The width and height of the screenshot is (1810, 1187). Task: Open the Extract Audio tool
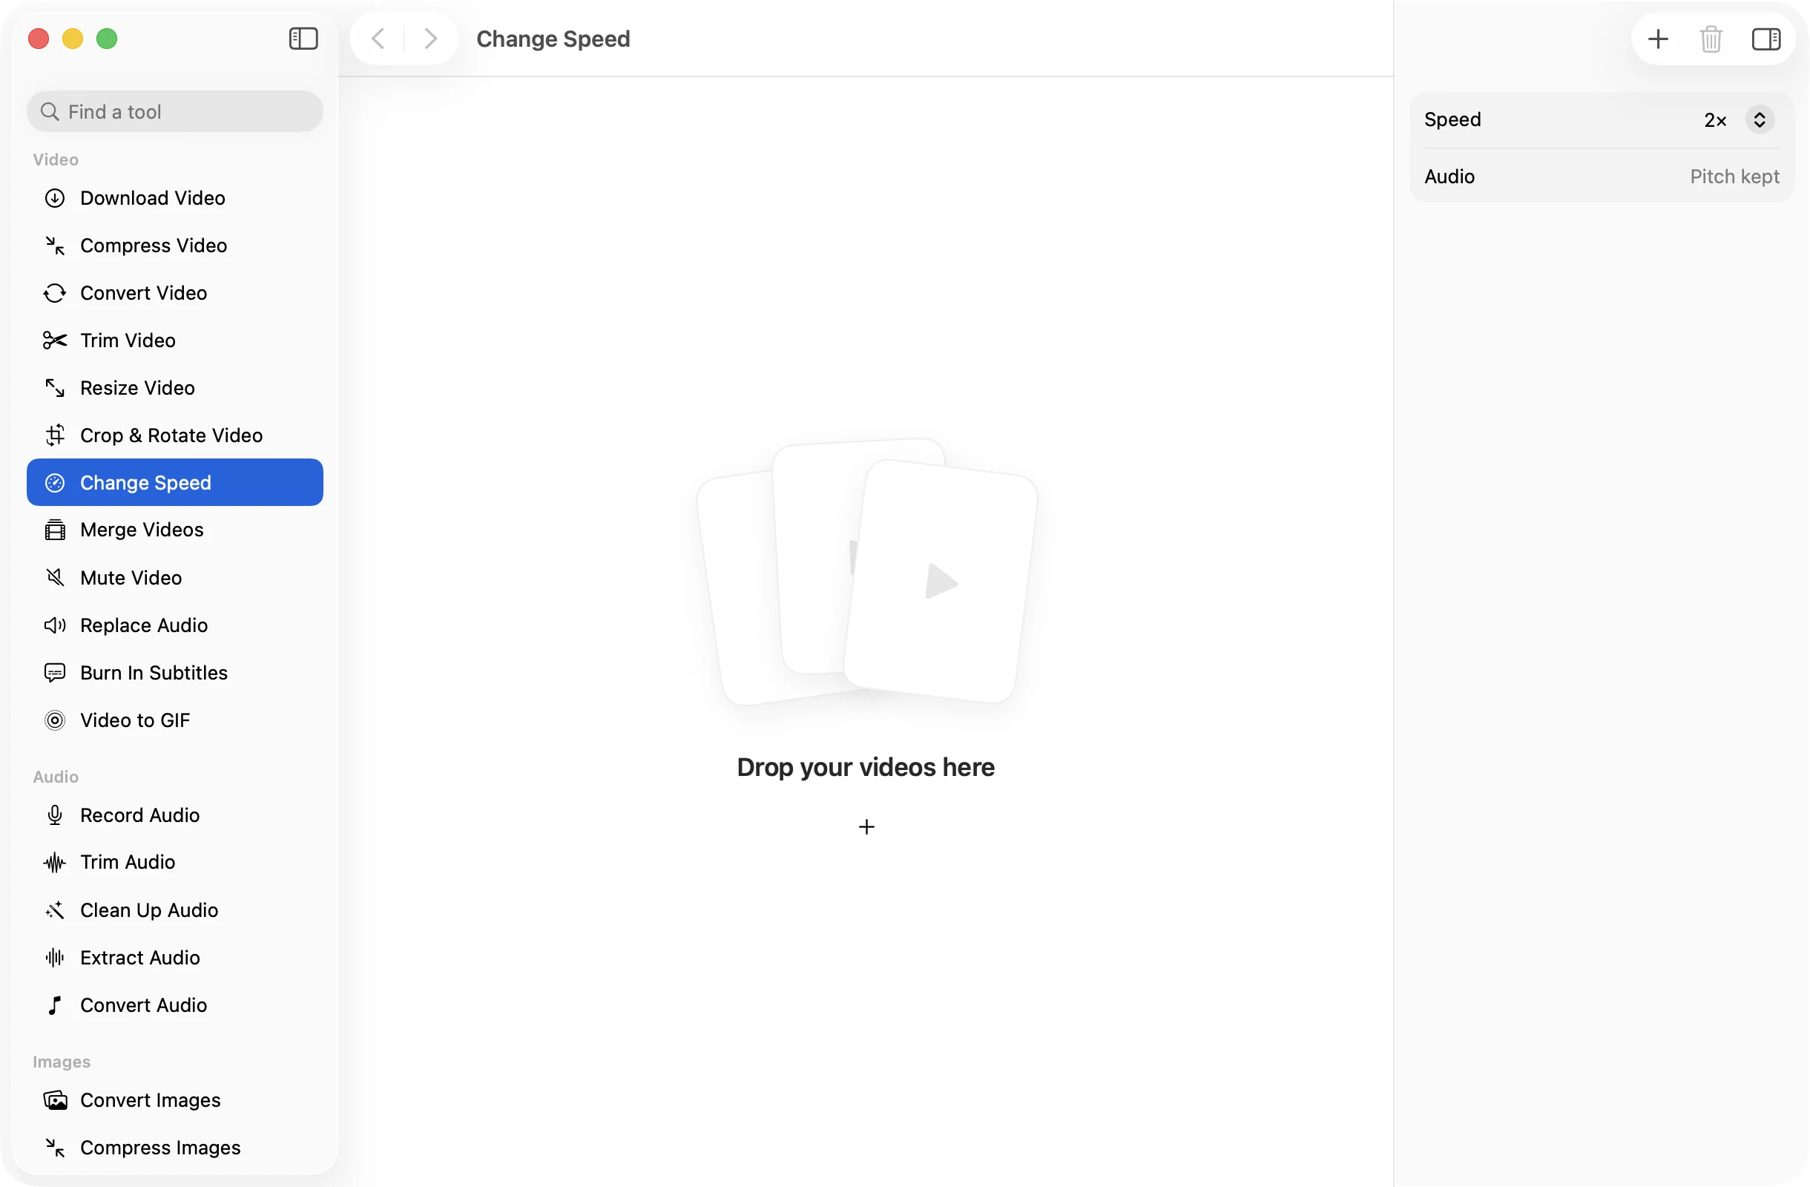coord(175,957)
